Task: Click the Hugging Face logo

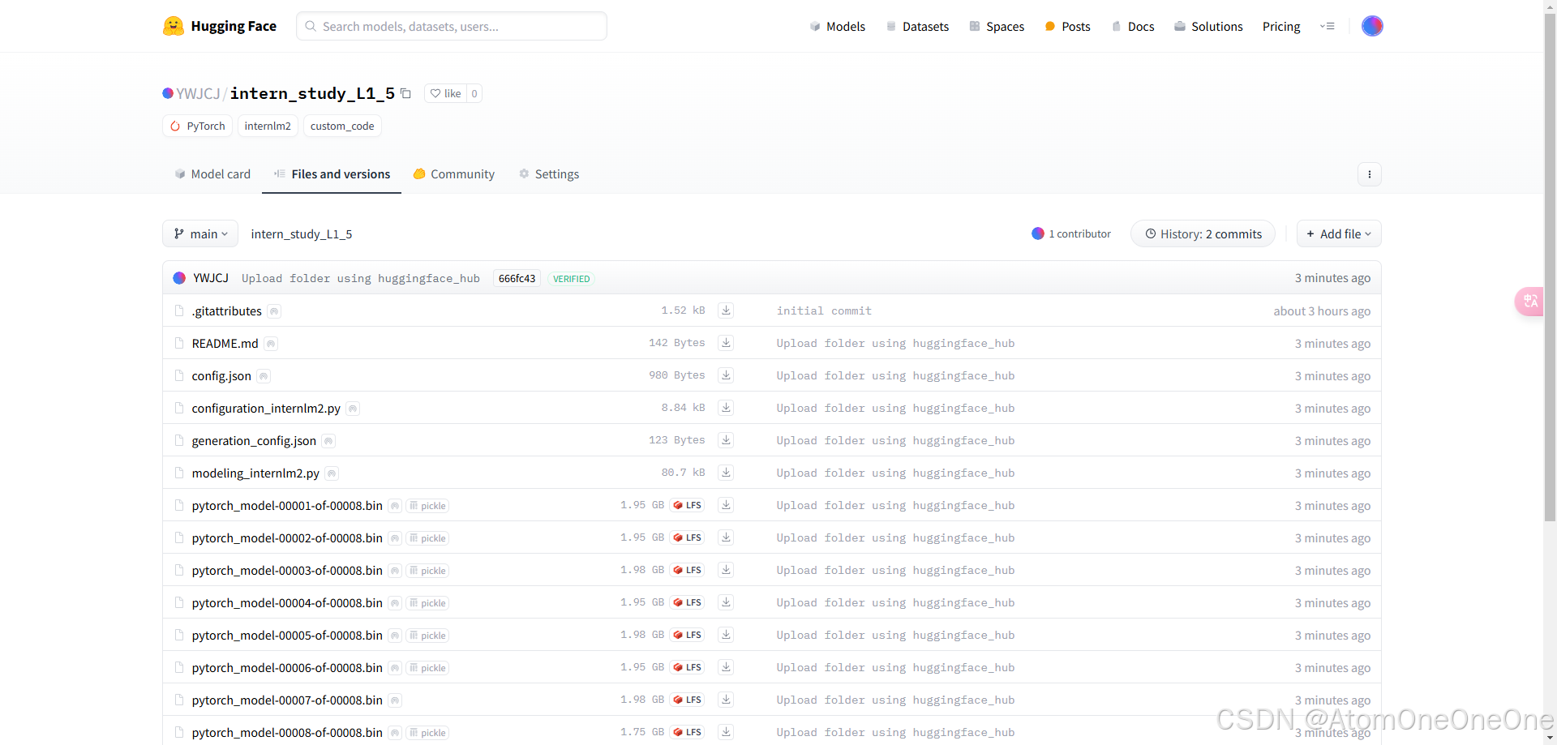Action: pyautogui.click(x=219, y=26)
